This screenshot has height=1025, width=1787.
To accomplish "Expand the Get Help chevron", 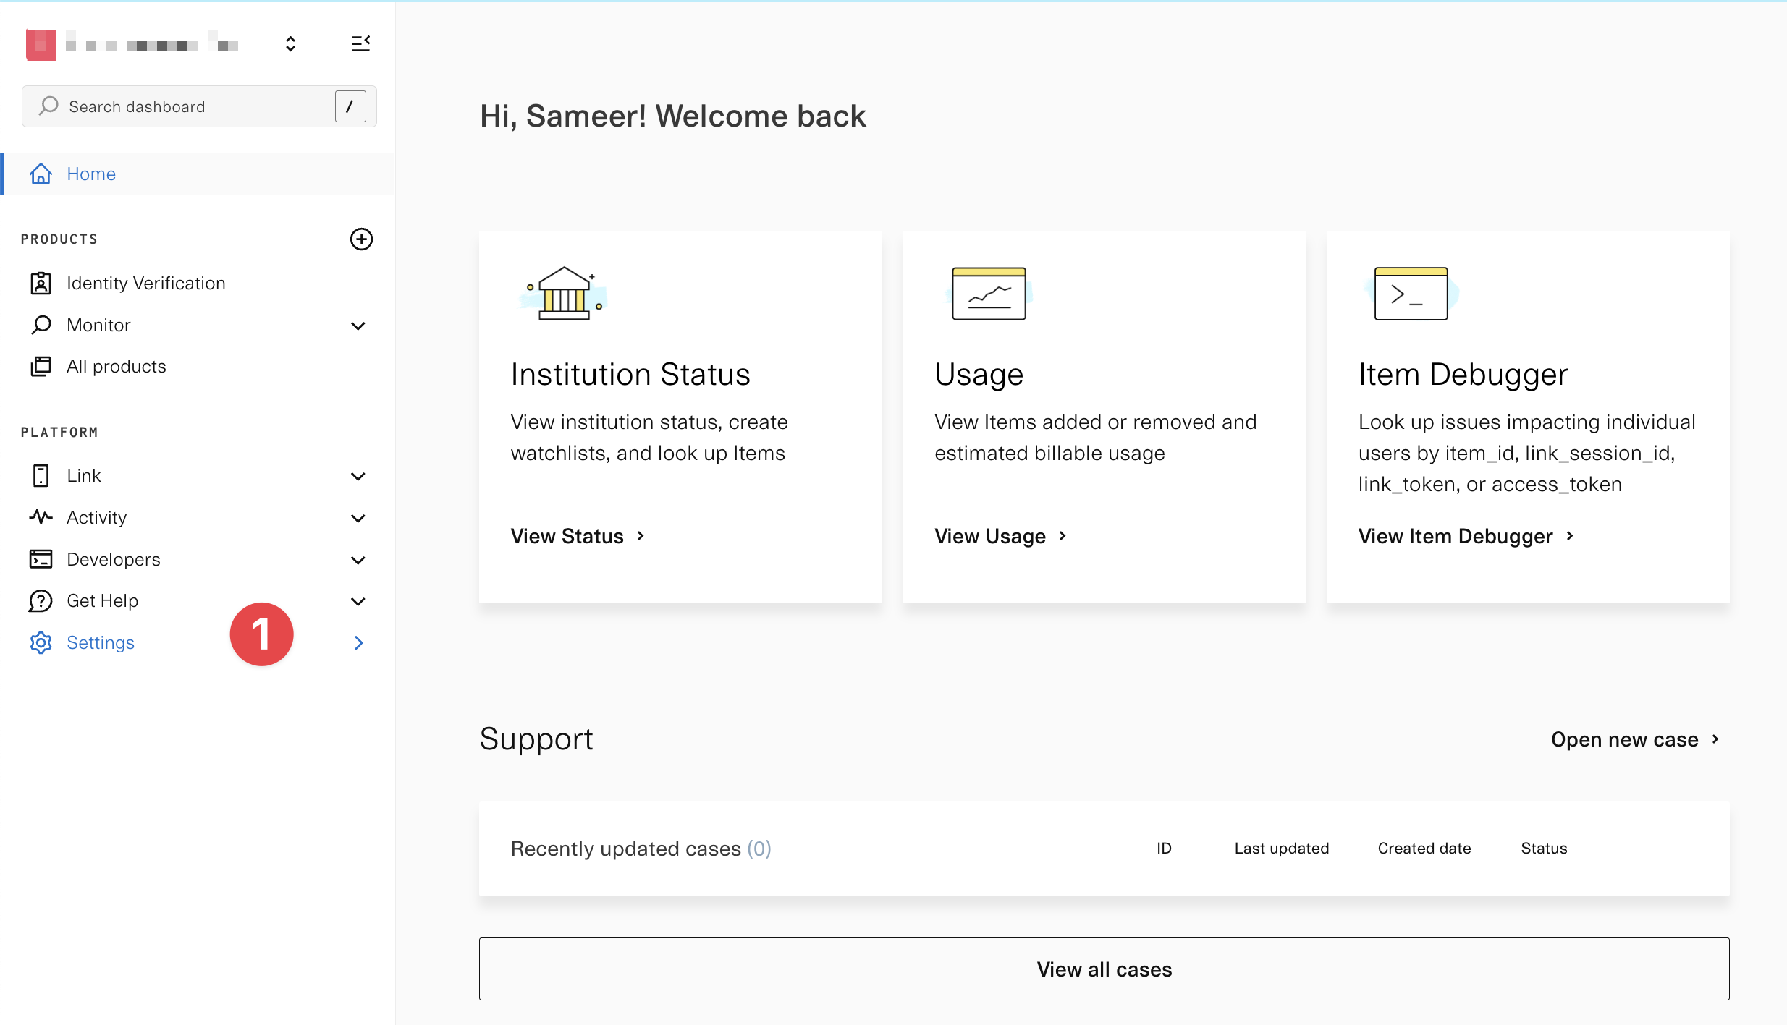I will [x=358, y=601].
